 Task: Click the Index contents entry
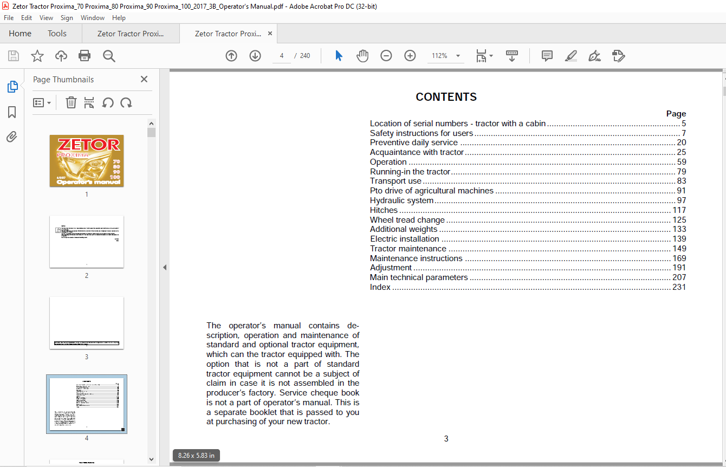click(x=528, y=287)
